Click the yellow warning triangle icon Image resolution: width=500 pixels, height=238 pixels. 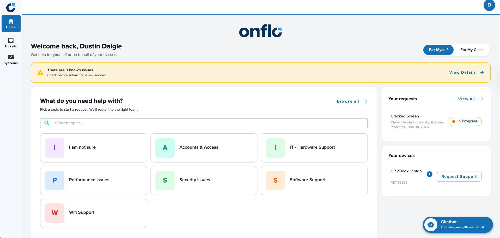[40, 72]
